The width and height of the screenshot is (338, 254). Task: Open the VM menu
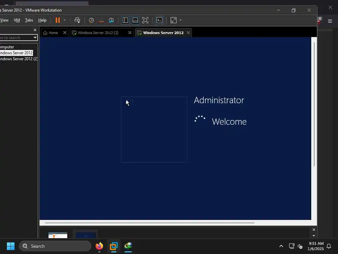pos(17,20)
